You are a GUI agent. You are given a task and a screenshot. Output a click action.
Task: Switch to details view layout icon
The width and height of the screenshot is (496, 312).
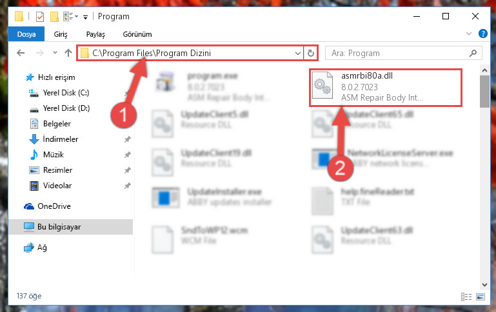coord(466,297)
